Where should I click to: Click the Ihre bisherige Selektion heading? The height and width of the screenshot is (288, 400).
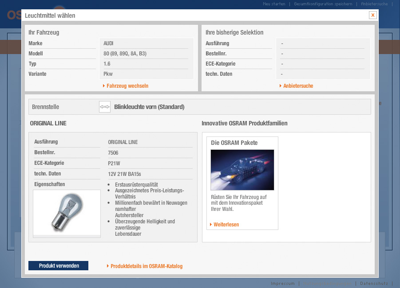[x=234, y=33]
